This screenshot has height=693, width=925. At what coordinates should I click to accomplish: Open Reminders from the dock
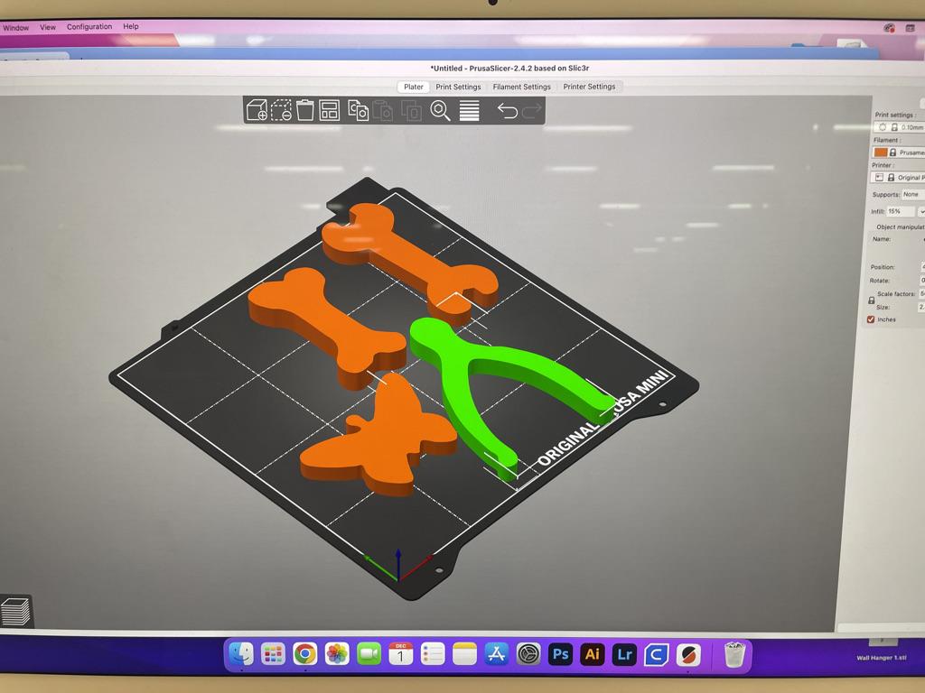[433, 654]
